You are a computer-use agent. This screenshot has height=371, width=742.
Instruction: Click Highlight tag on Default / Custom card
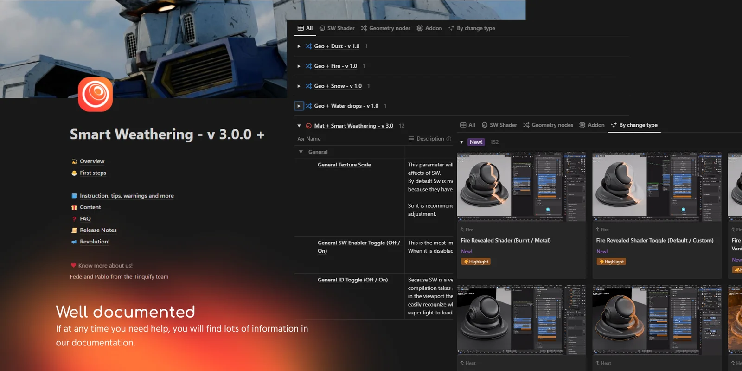[611, 262]
